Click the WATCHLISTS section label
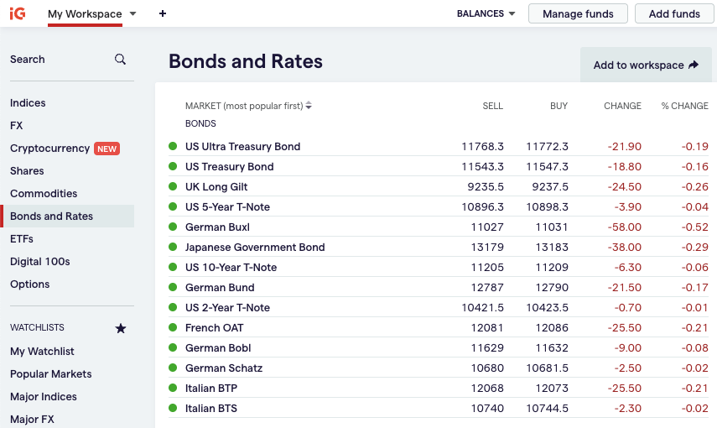Viewport: 717px width, 428px height. click(37, 328)
